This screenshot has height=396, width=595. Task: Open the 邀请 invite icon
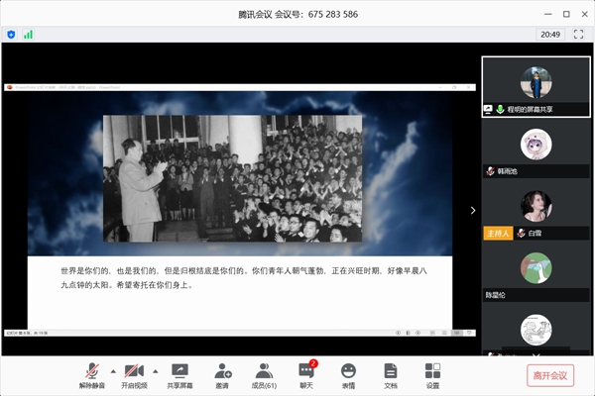222,375
